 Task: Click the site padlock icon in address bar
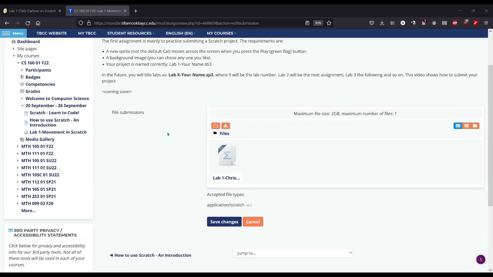pos(89,23)
